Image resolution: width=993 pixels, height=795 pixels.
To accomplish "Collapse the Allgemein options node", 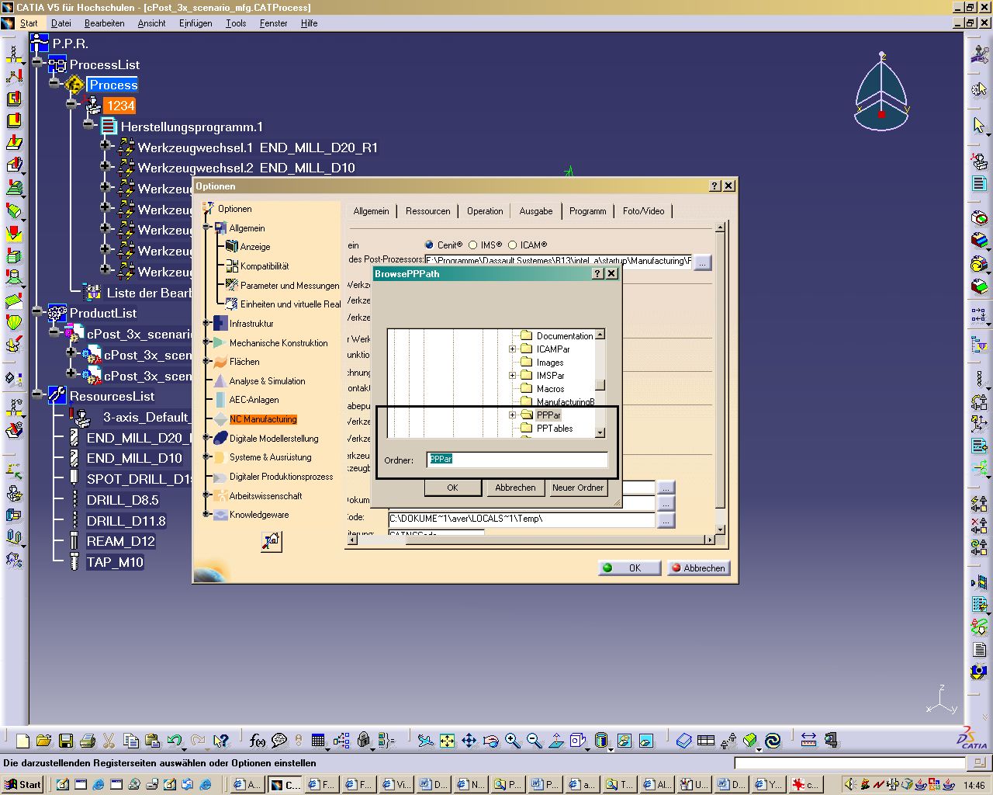I will tap(207, 227).
